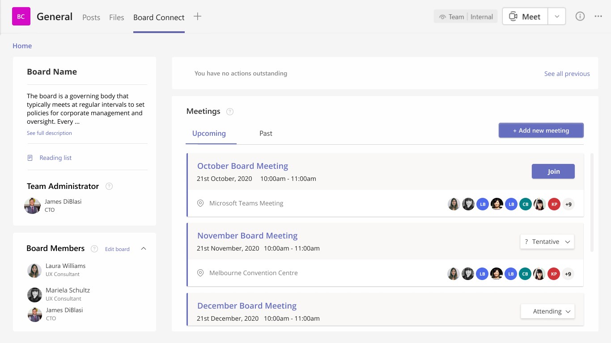The height and width of the screenshot is (343, 611).
Task: Click the help icon beside Board Members
Action: coord(94,249)
